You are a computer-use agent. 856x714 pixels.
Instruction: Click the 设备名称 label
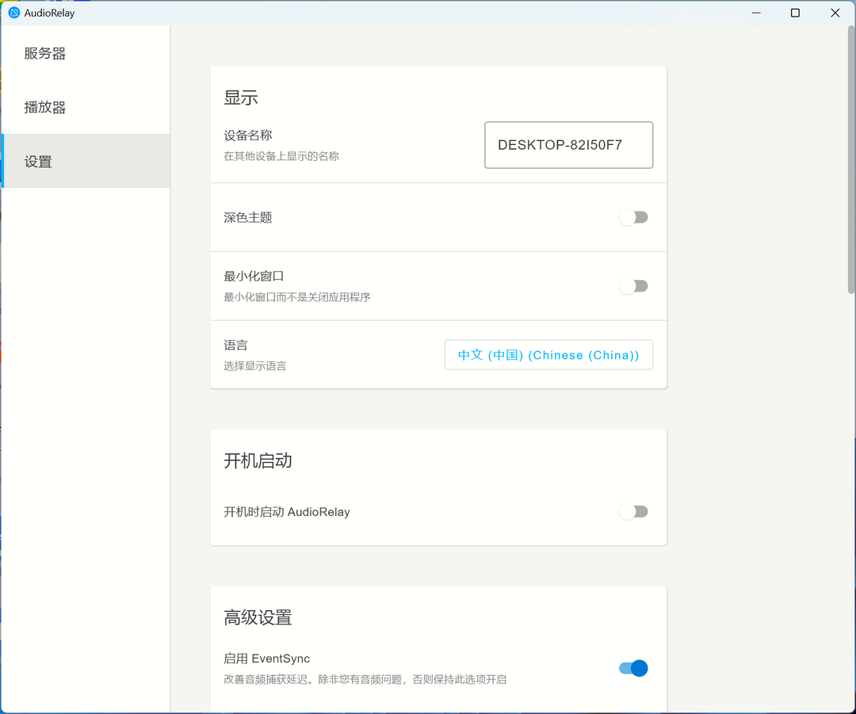coord(247,135)
